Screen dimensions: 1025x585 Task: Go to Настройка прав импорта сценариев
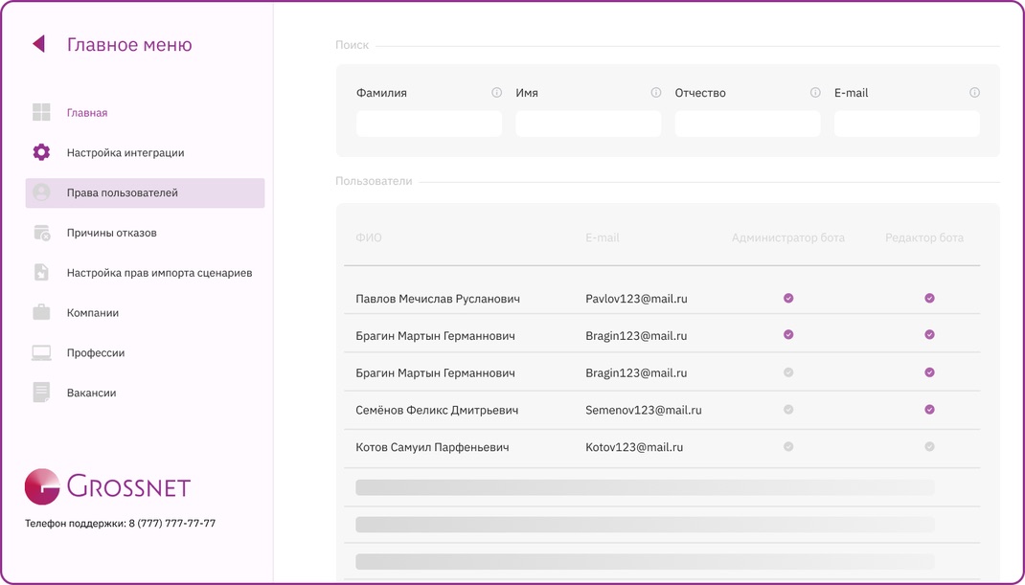160,273
